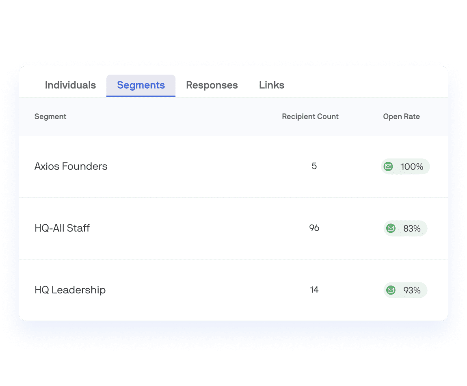Viewport: 467px width, 386px height.
Task: Click the 100% text in Axios row
Action: click(412, 167)
